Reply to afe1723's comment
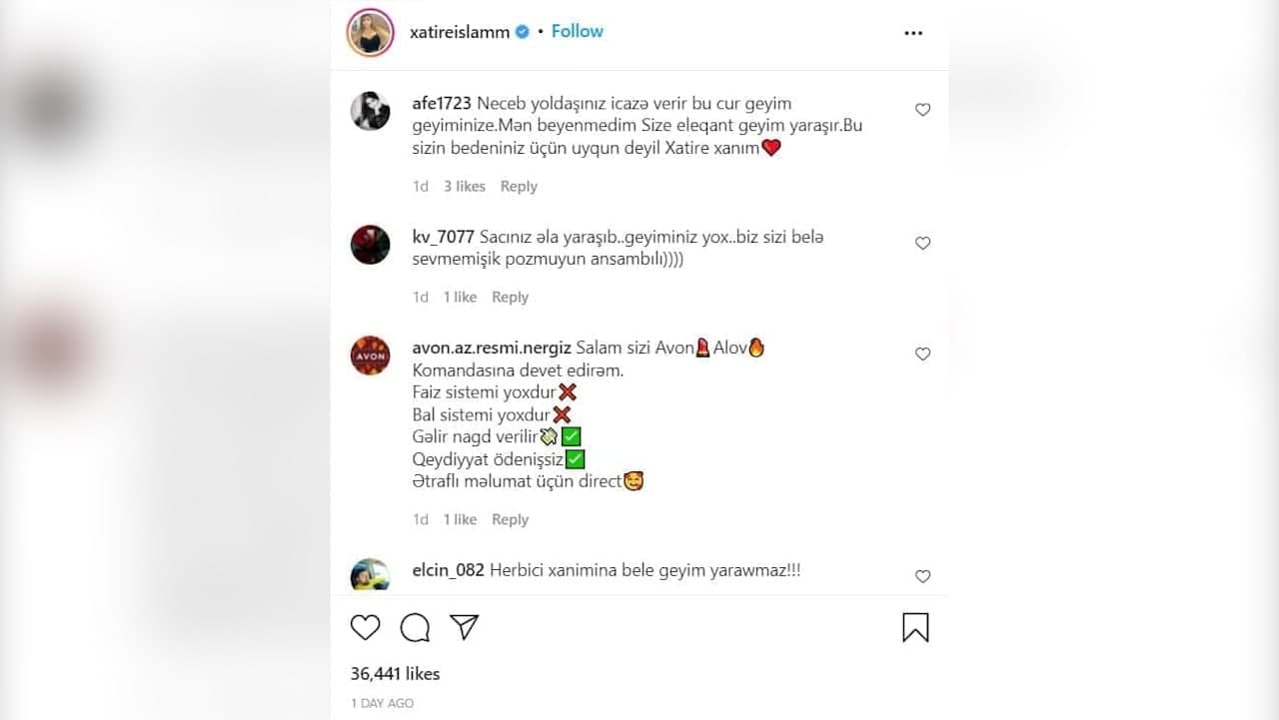The image size is (1279, 720). click(x=519, y=187)
